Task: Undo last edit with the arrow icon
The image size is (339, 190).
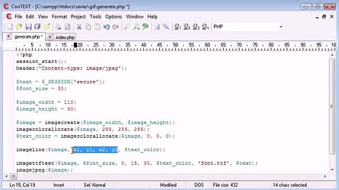Action: (x=106, y=27)
